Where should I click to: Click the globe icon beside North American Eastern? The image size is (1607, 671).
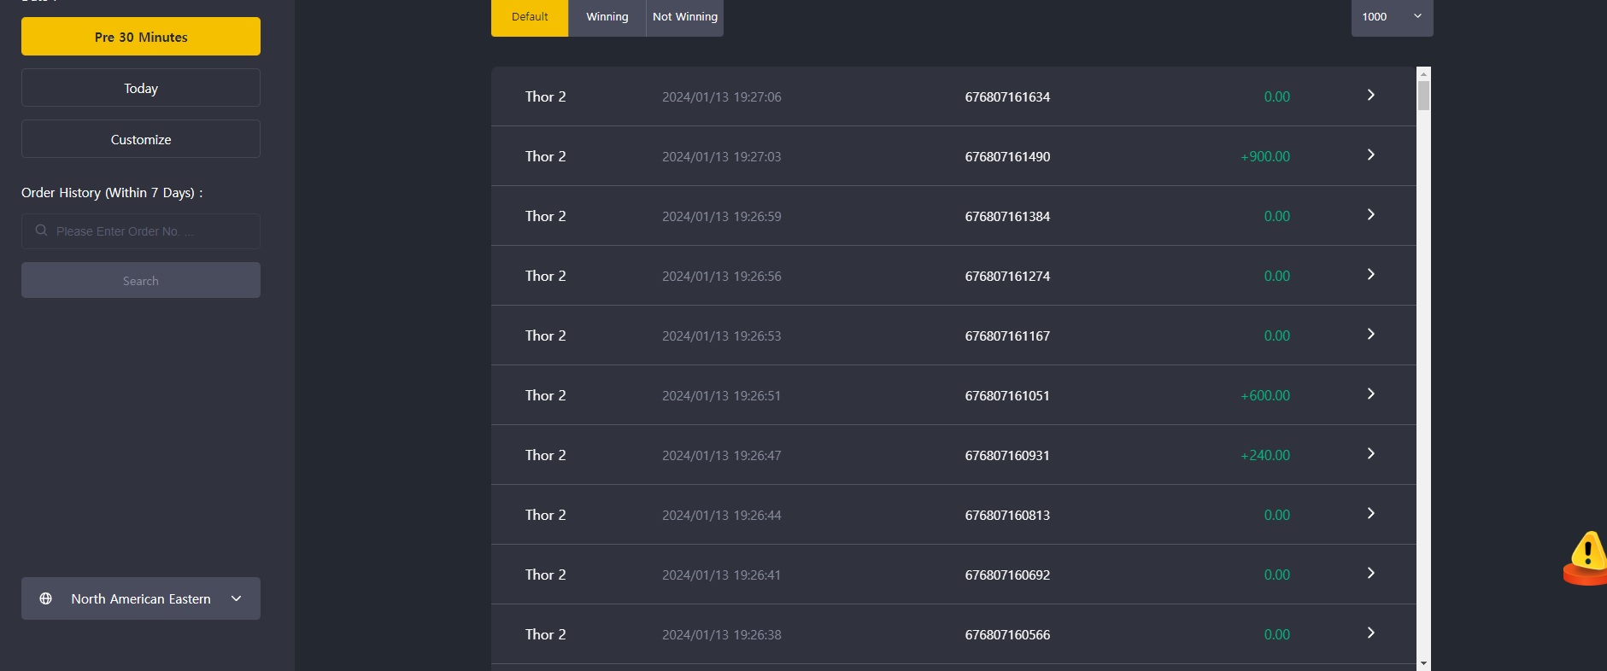click(x=46, y=598)
